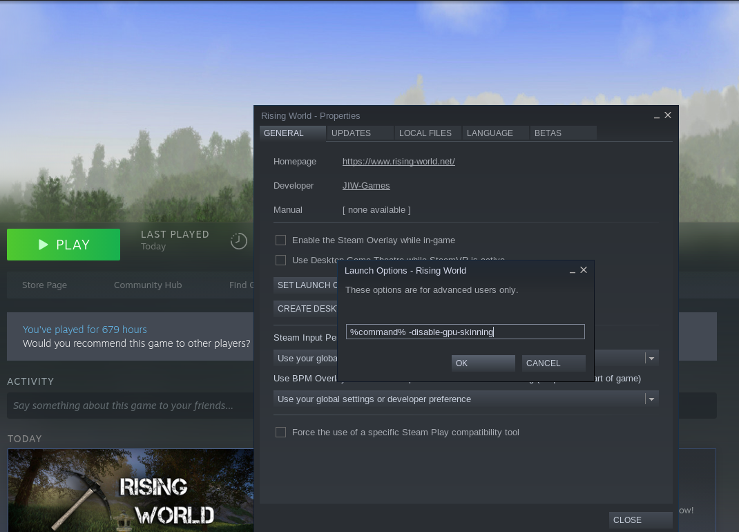Click the playtime clock icon
This screenshot has height=532, width=739.
[x=239, y=241]
